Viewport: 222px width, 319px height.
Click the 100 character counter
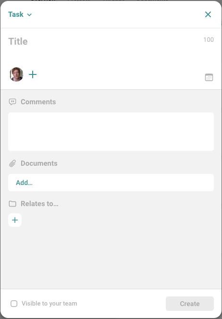pyautogui.click(x=209, y=40)
